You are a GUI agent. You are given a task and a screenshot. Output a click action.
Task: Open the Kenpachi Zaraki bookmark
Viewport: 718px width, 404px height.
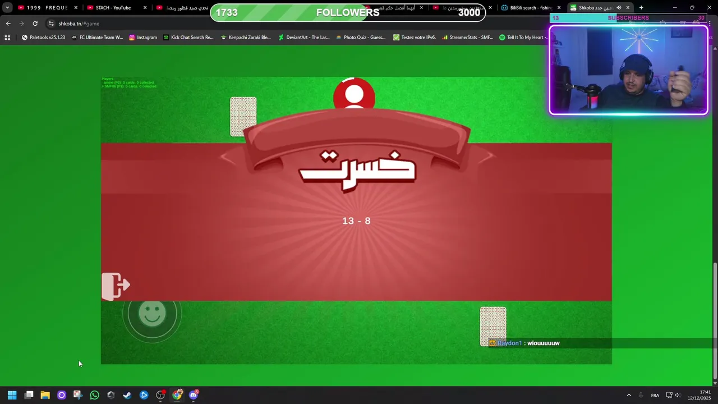click(246, 38)
